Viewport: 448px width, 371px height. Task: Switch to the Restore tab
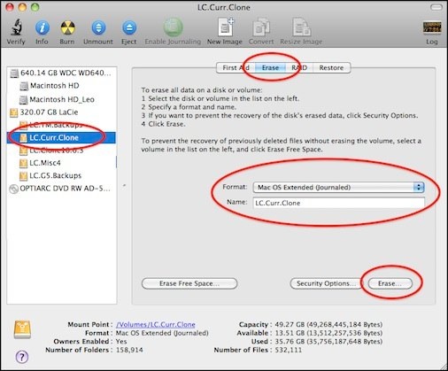331,68
